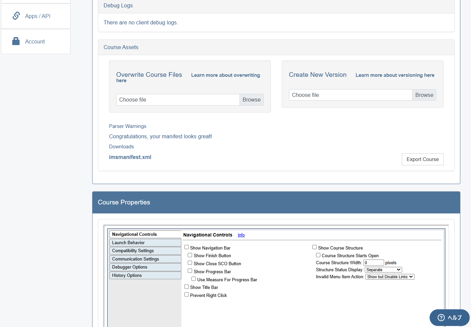471x327 pixels.
Task: Expand Invalid Menu Item Action dropdown
Action: (x=390, y=277)
